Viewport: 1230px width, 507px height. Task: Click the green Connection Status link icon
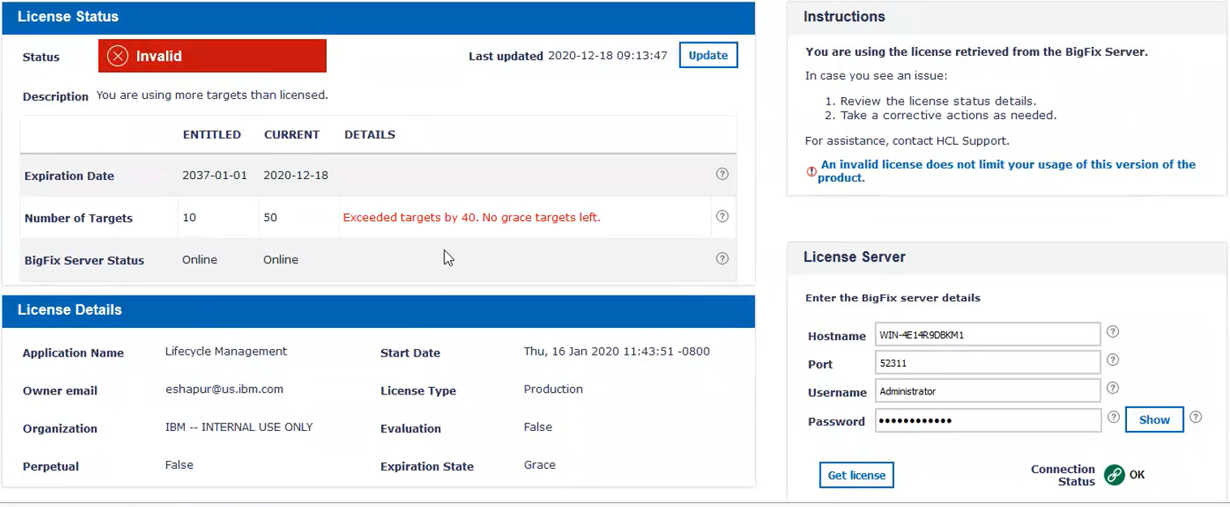[x=1115, y=475]
